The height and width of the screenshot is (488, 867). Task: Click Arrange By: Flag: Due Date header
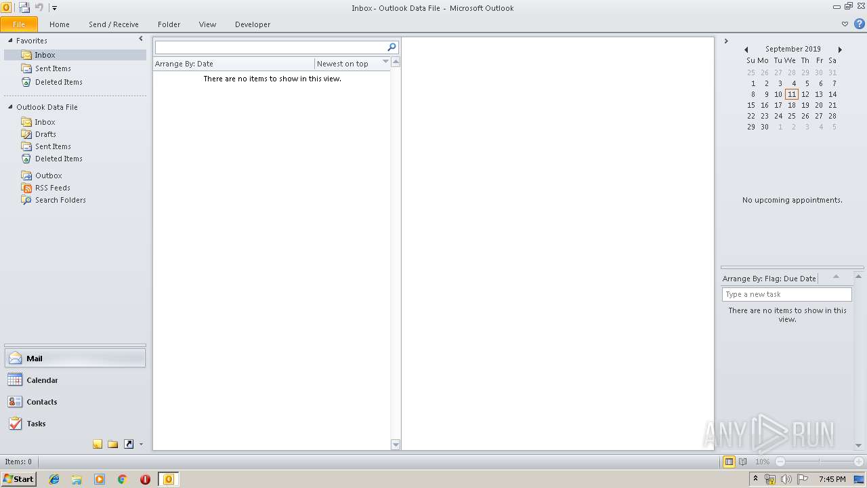coord(769,279)
